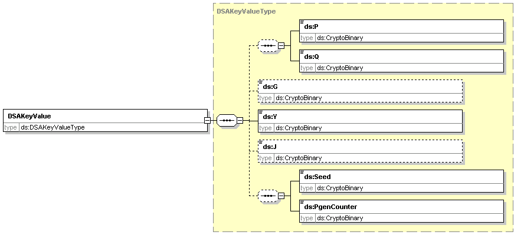Click ds:CryptoBinary type of ds:PgenCounter
Image resolution: width=524 pixels, height=235 pixels.
click(340, 218)
